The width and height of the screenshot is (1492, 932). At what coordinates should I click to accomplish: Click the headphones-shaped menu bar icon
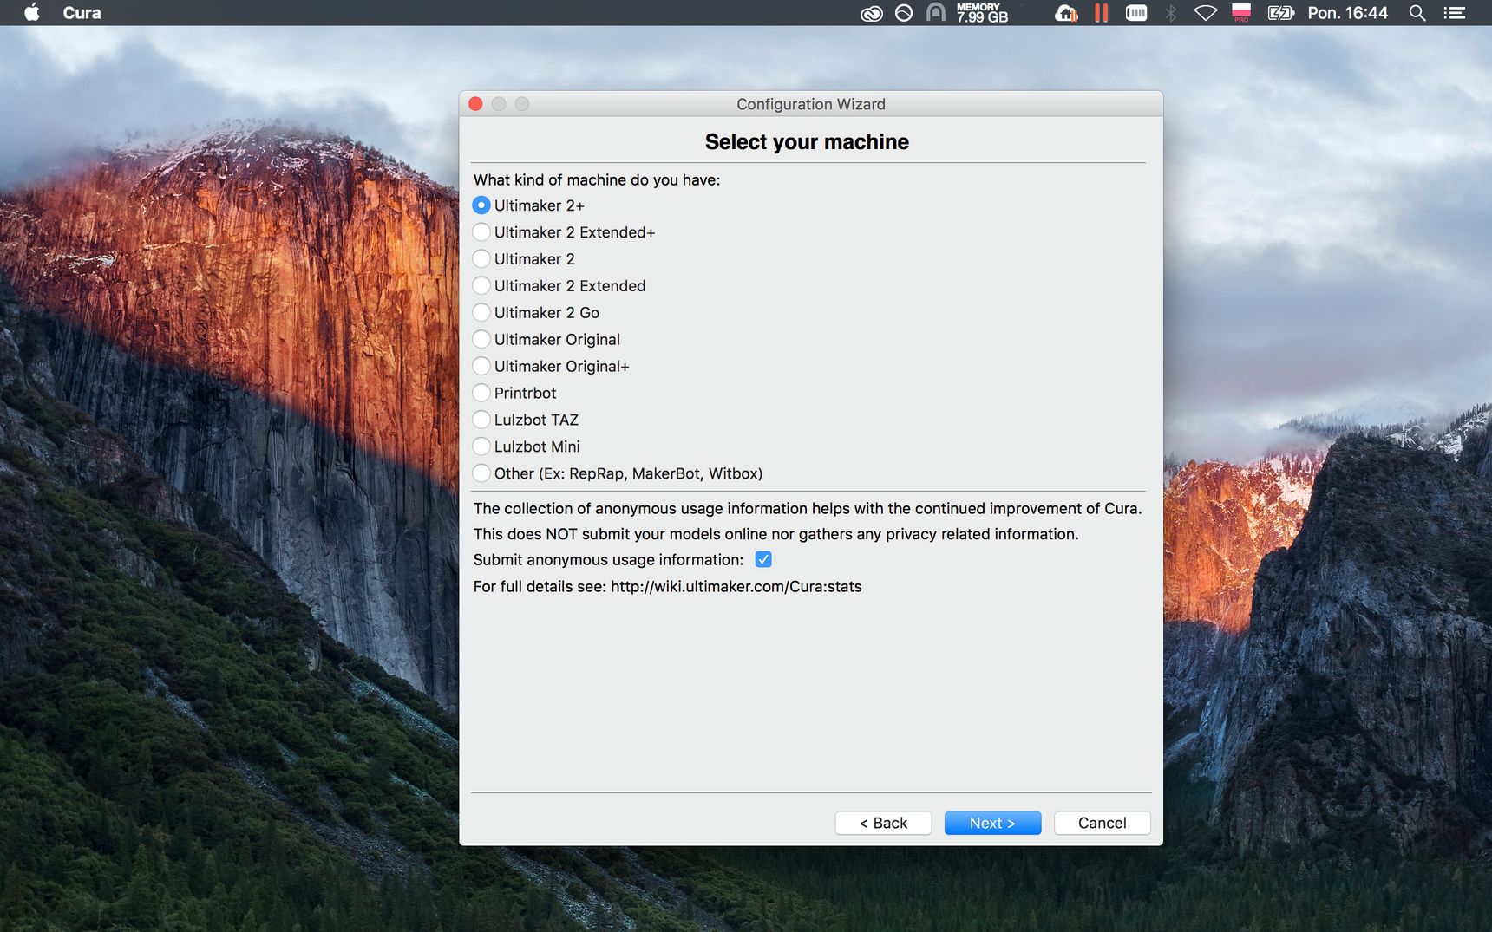935,13
